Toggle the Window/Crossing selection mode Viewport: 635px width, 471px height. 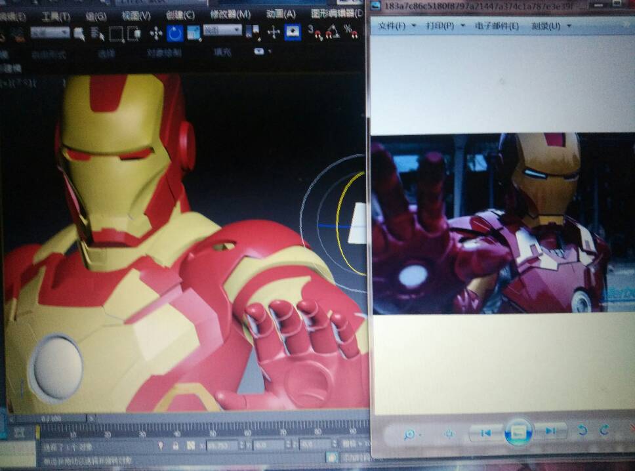(134, 34)
